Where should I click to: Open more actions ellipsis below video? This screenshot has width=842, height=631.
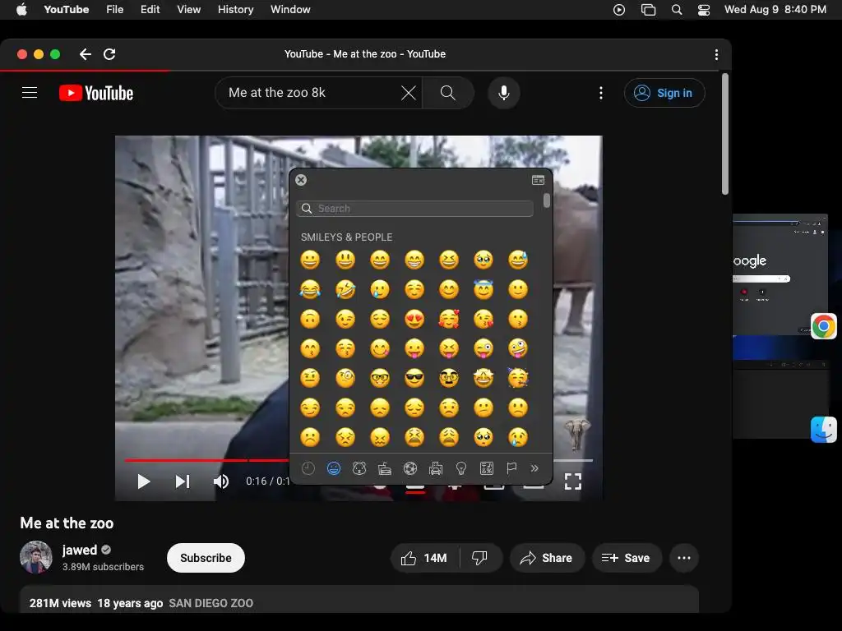pyautogui.click(x=684, y=558)
